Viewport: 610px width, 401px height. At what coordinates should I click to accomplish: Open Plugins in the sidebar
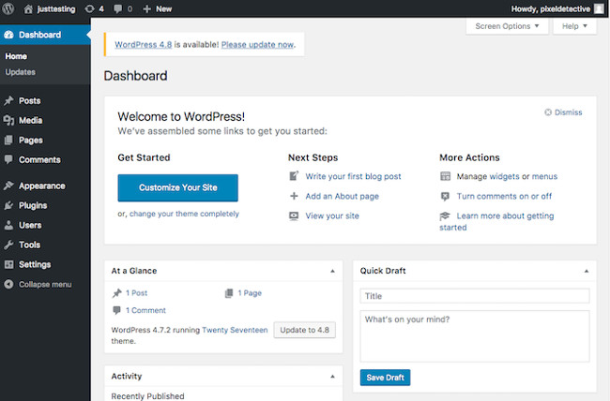[33, 205]
